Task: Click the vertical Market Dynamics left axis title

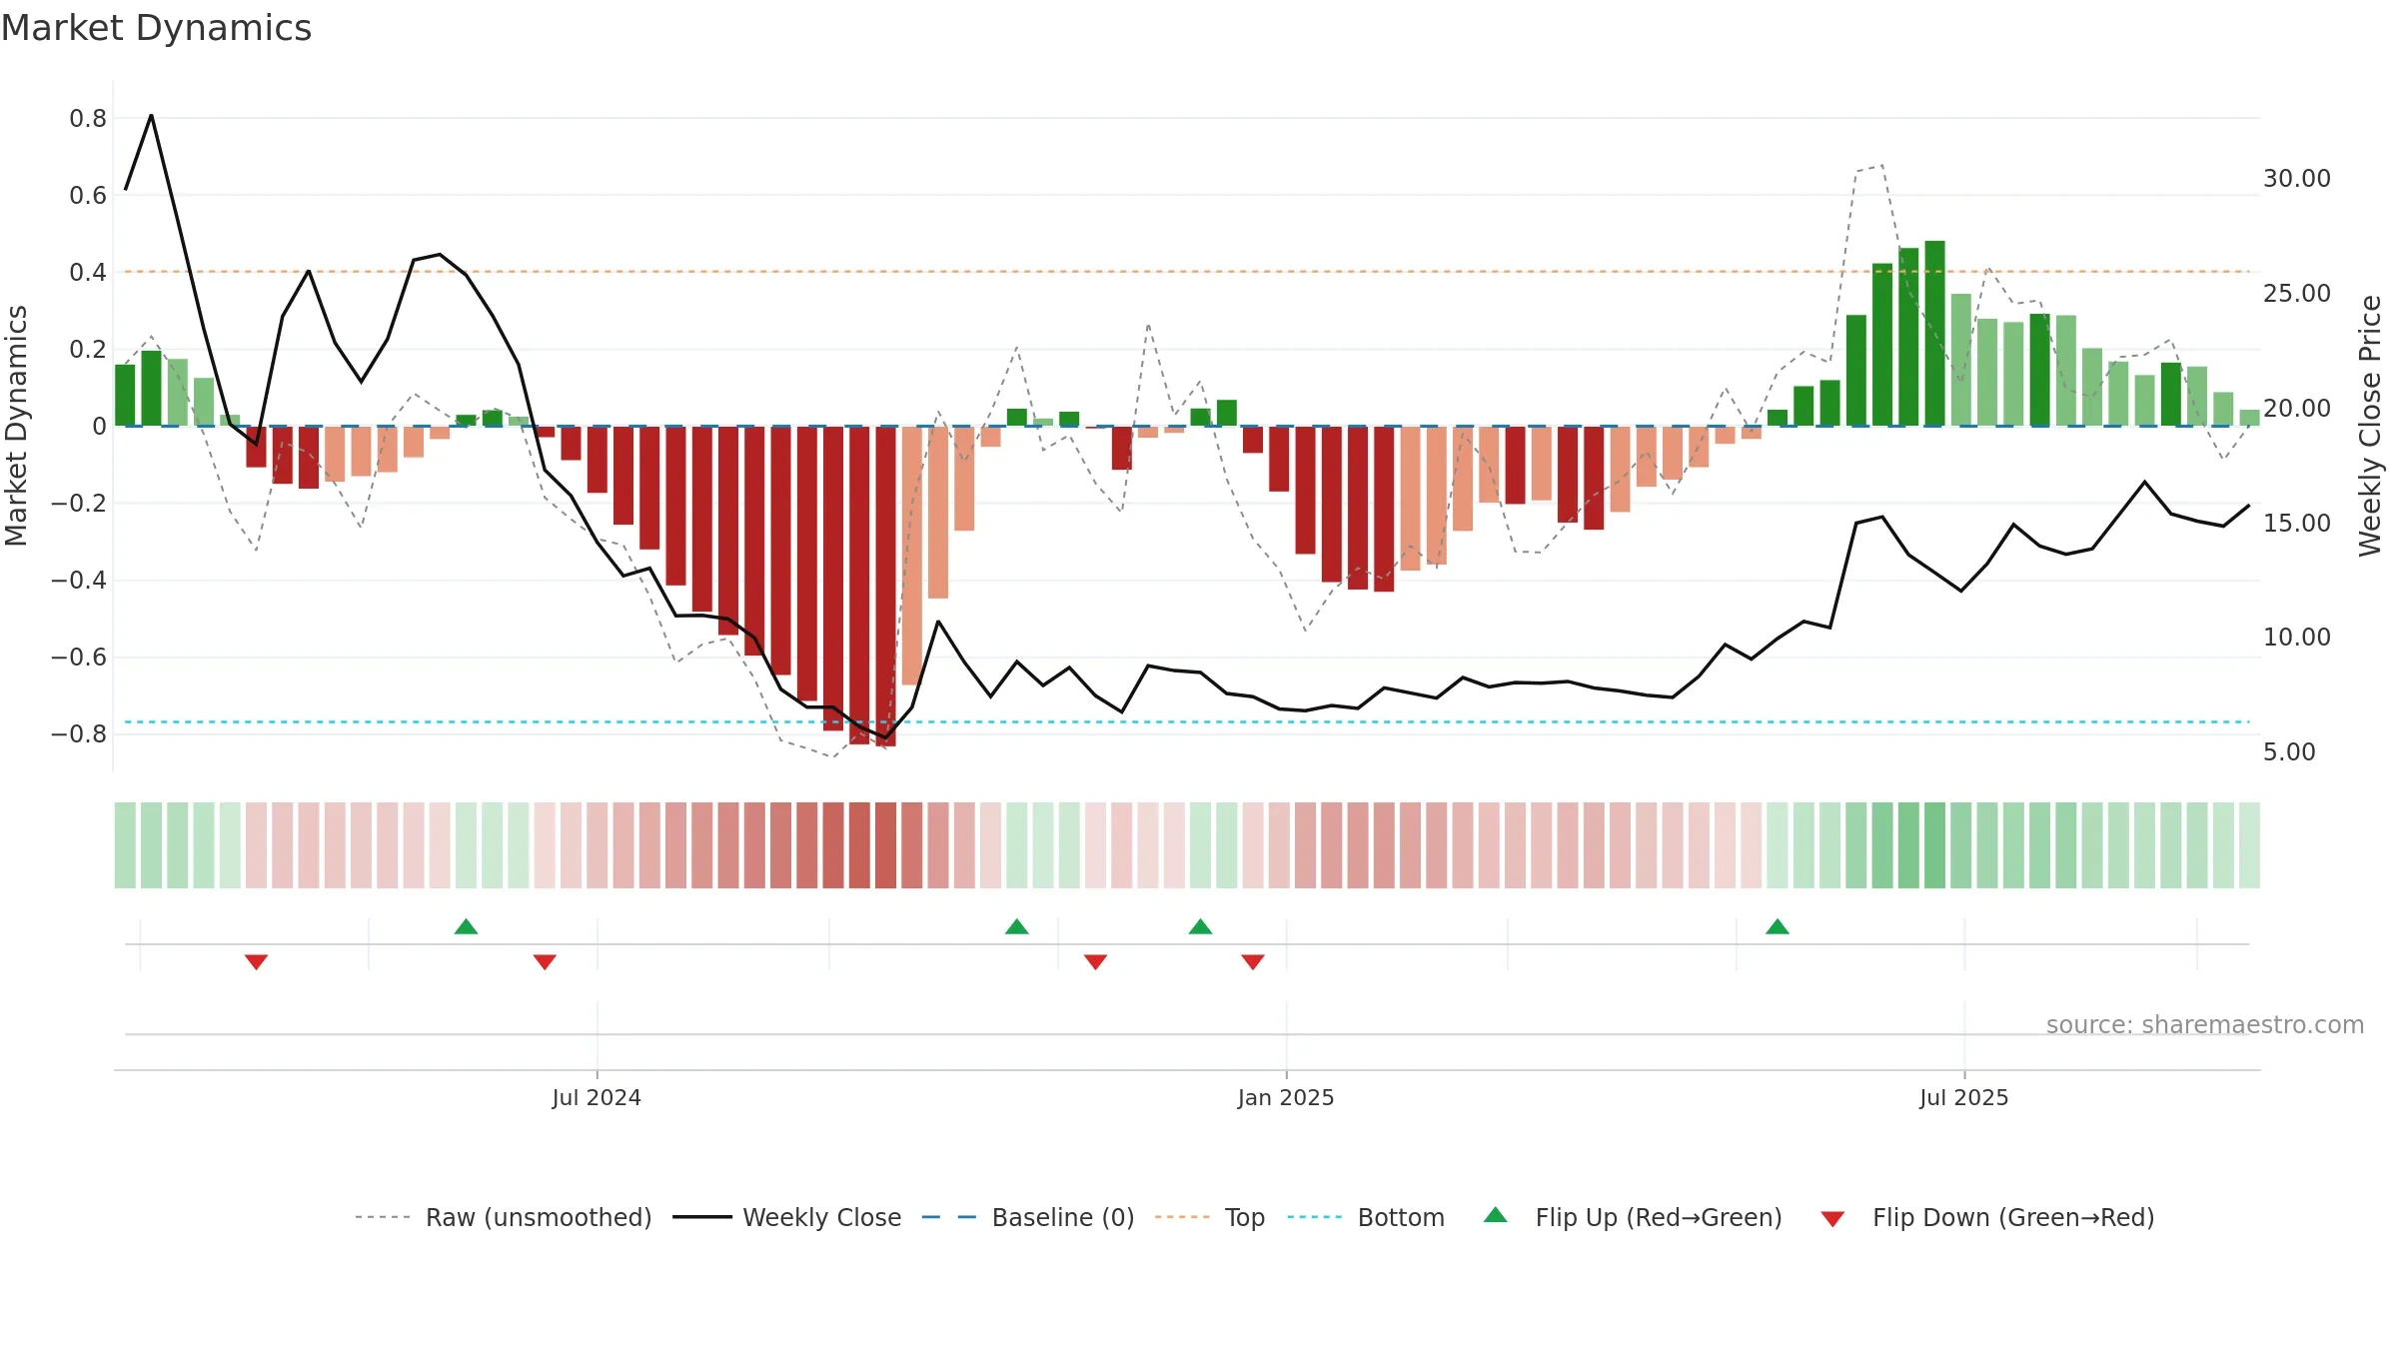Action: coord(16,426)
